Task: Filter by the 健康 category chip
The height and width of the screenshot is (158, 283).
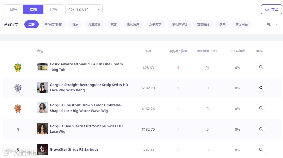Action: (75, 24)
